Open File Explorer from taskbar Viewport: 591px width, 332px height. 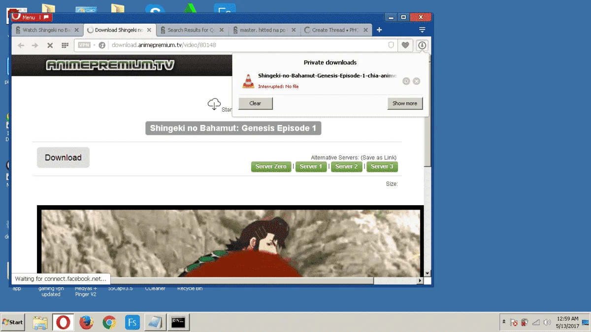tap(40, 323)
